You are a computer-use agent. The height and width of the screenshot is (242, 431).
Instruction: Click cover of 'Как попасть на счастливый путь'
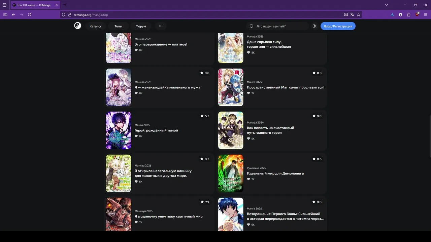[x=231, y=130]
